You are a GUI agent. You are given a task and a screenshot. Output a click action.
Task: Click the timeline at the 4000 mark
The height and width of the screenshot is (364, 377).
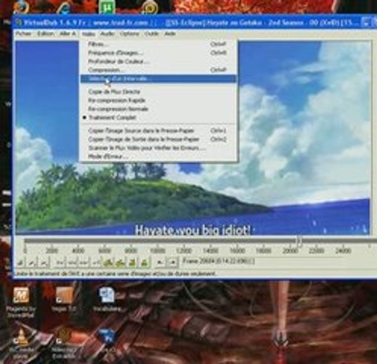(x=78, y=251)
